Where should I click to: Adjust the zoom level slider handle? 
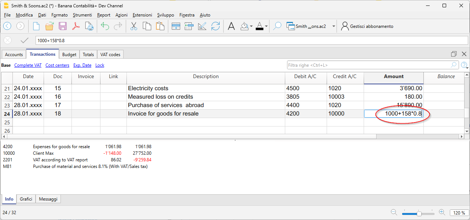[419, 213]
